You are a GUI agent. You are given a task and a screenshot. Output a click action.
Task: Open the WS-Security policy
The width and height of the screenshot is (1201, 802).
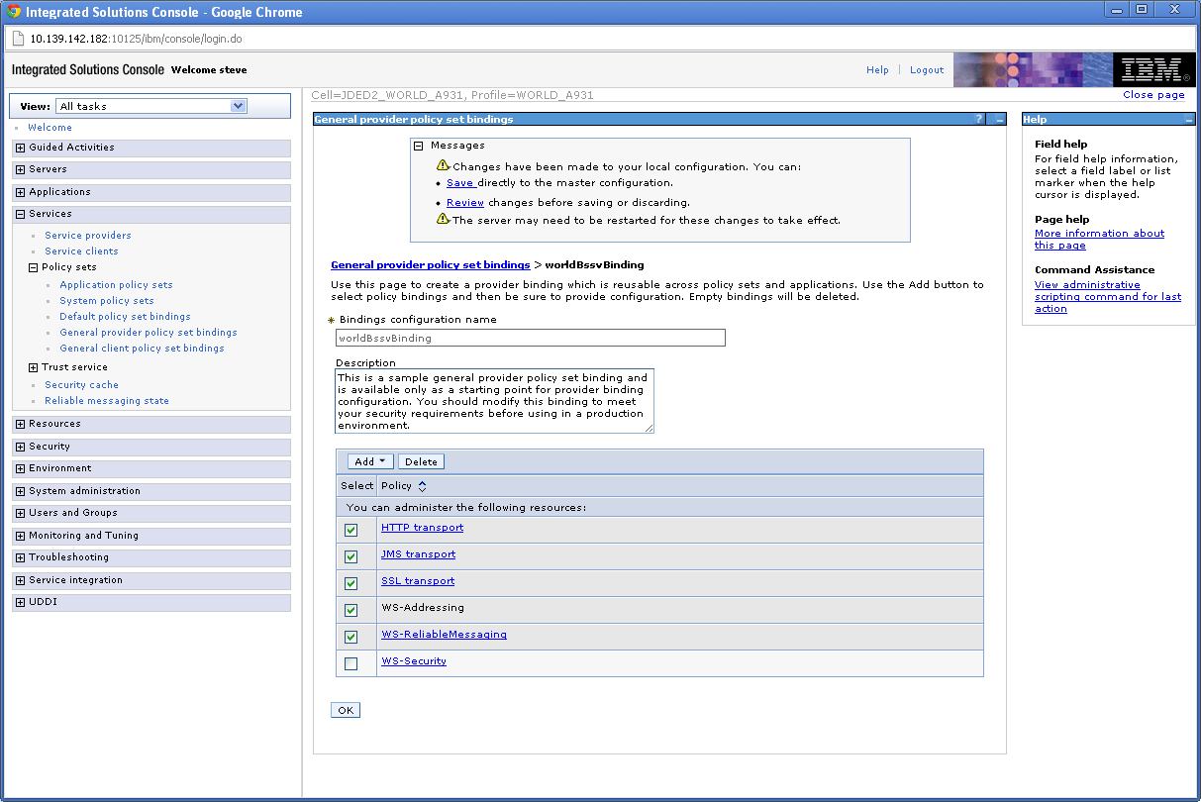pos(414,661)
